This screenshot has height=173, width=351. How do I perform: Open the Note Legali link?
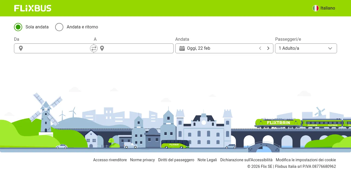(207, 160)
